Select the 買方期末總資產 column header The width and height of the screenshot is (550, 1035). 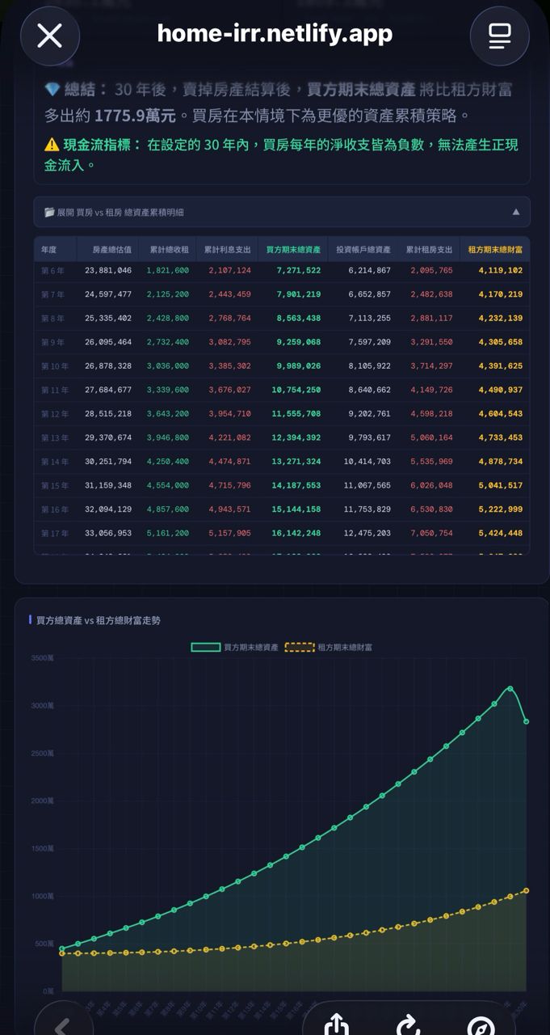pos(293,250)
